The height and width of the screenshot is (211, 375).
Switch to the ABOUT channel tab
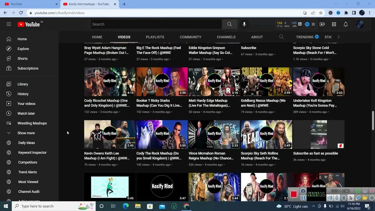pos(257,37)
